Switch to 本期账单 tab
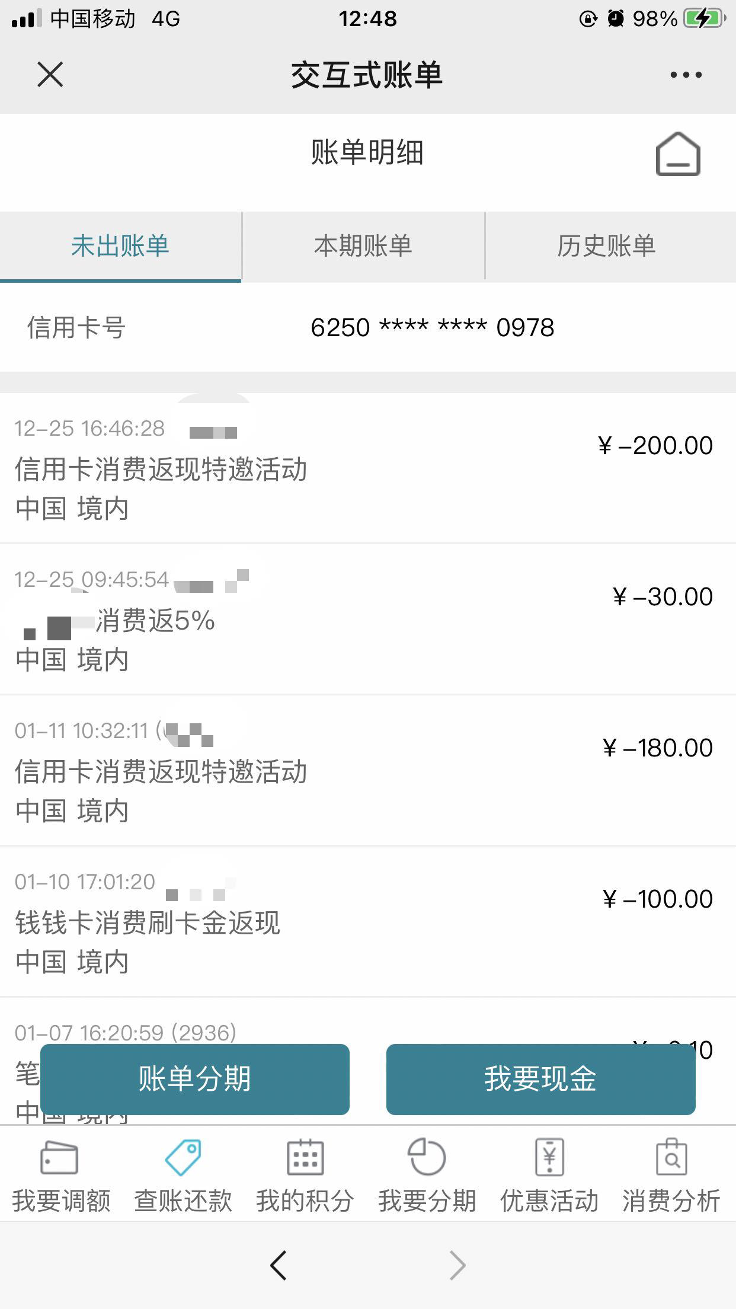 click(363, 246)
